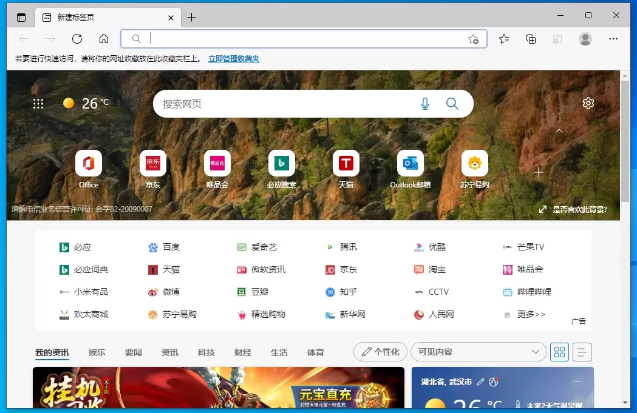Switch news feed to list layout
Image resolution: width=637 pixels, height=413 pixels.
[x=582, y=351]
